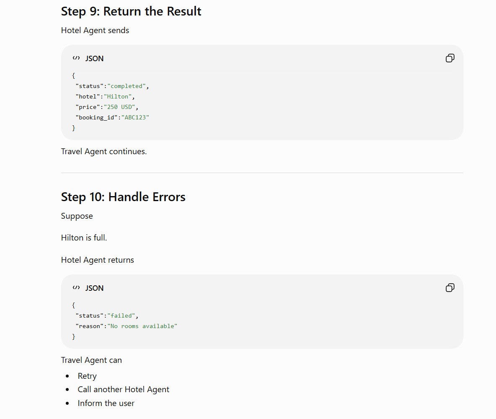Screen dimensions: 496x419
Task: Select the second JSON language label
Action: 94,288
